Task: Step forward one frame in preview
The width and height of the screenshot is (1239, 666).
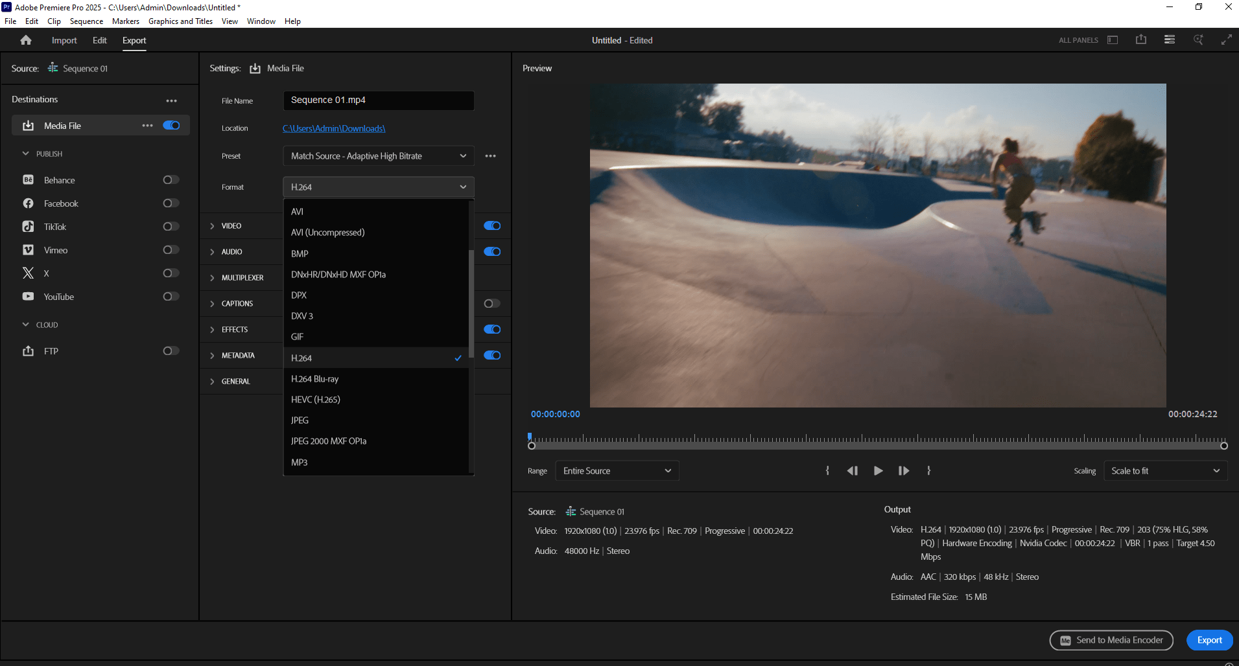Action: [x=903, y=471]
